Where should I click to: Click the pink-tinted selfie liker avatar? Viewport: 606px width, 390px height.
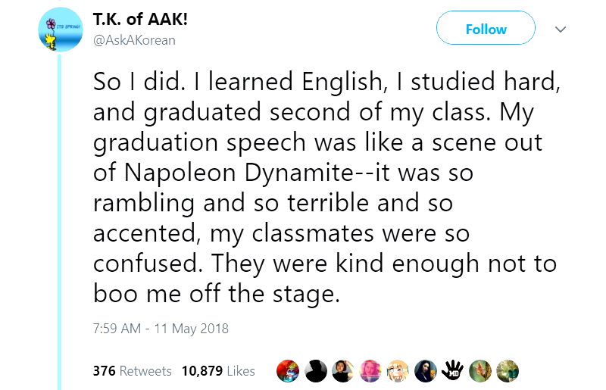(371, 370)
